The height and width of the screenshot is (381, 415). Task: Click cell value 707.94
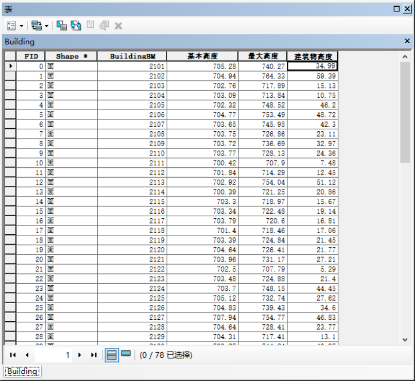[x=202, y=317]
